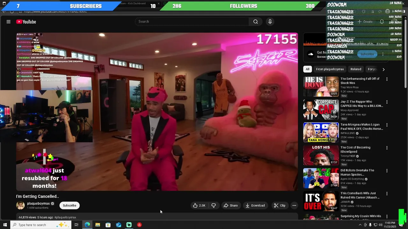Reload the page with the browser refresh icon
The width and height of the screenshot is (408, 229).
pos(12,12)
